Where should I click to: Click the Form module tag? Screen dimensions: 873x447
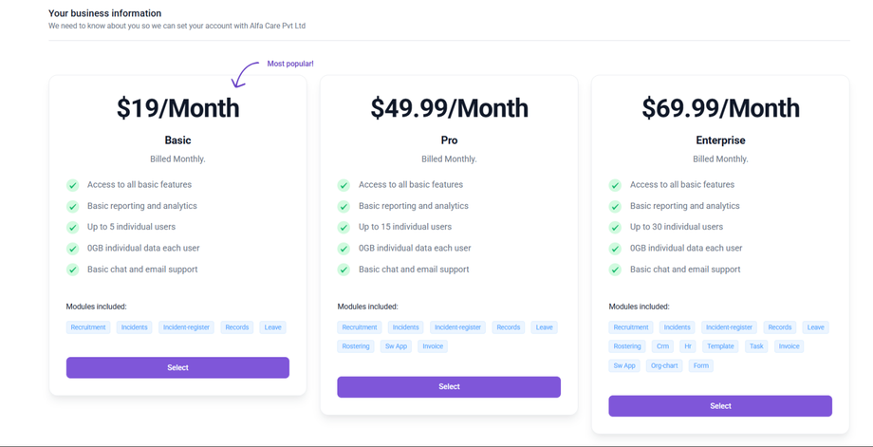click(x=701, y=365)
